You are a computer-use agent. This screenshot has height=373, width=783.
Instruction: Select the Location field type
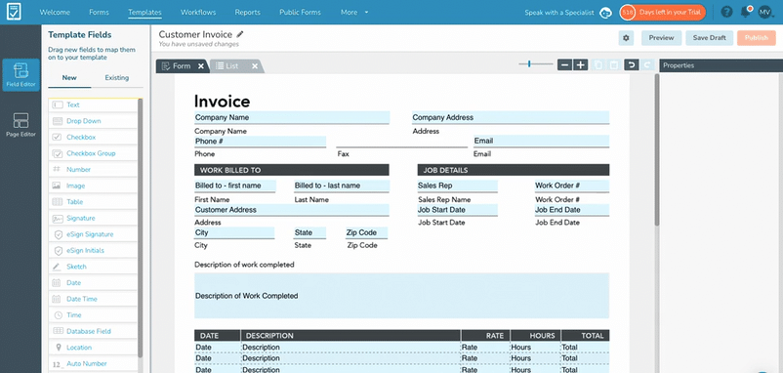93,348
